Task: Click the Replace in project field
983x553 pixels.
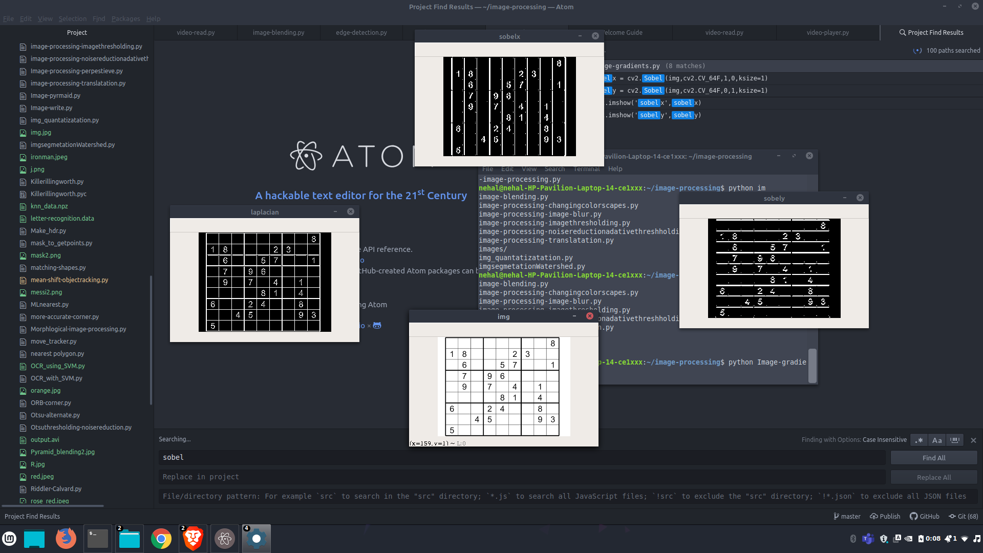Action: click(521, 477)
